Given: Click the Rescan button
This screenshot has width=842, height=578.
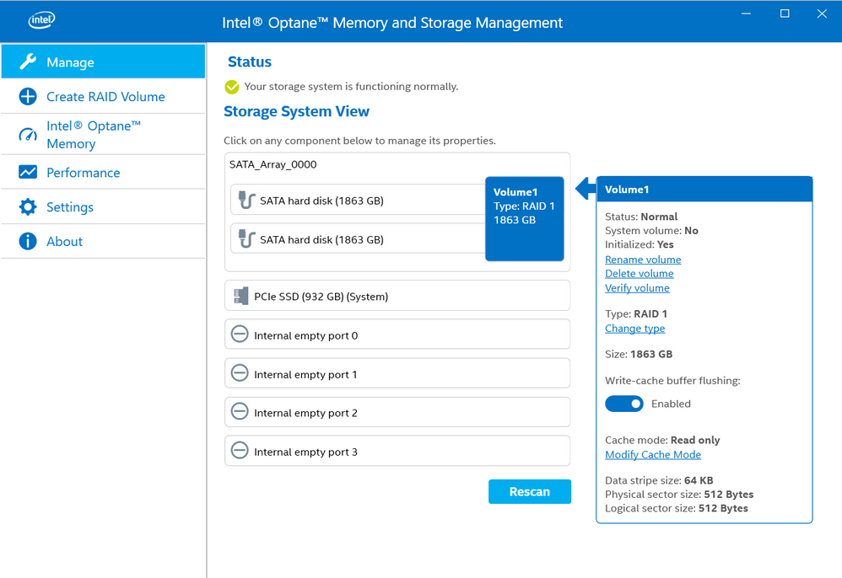Looking at the screenshot, I should pyautogui.click(x=530, y=492).
